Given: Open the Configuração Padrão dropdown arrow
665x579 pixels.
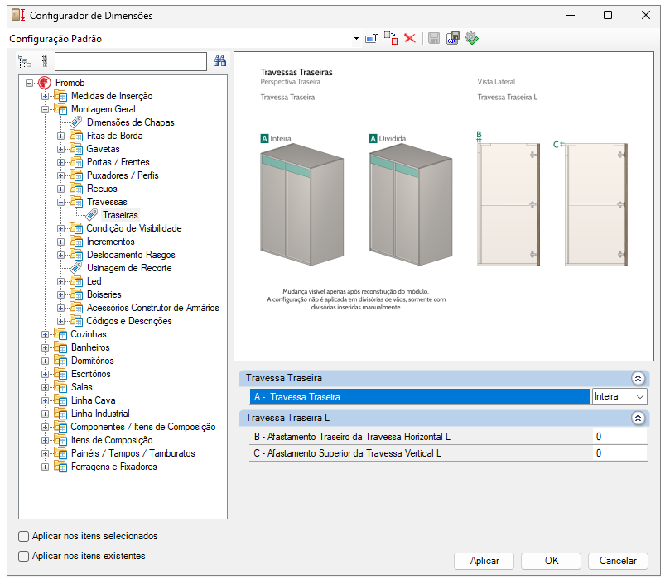Looking at the screenshot, I should tap(356, 39).
